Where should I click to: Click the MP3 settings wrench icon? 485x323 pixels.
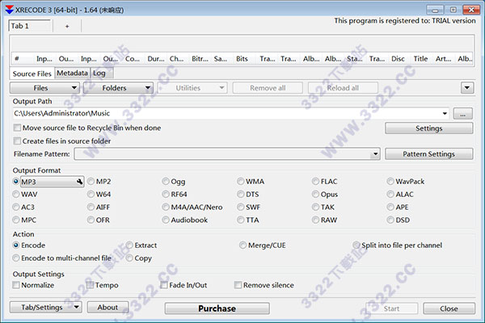79,182
